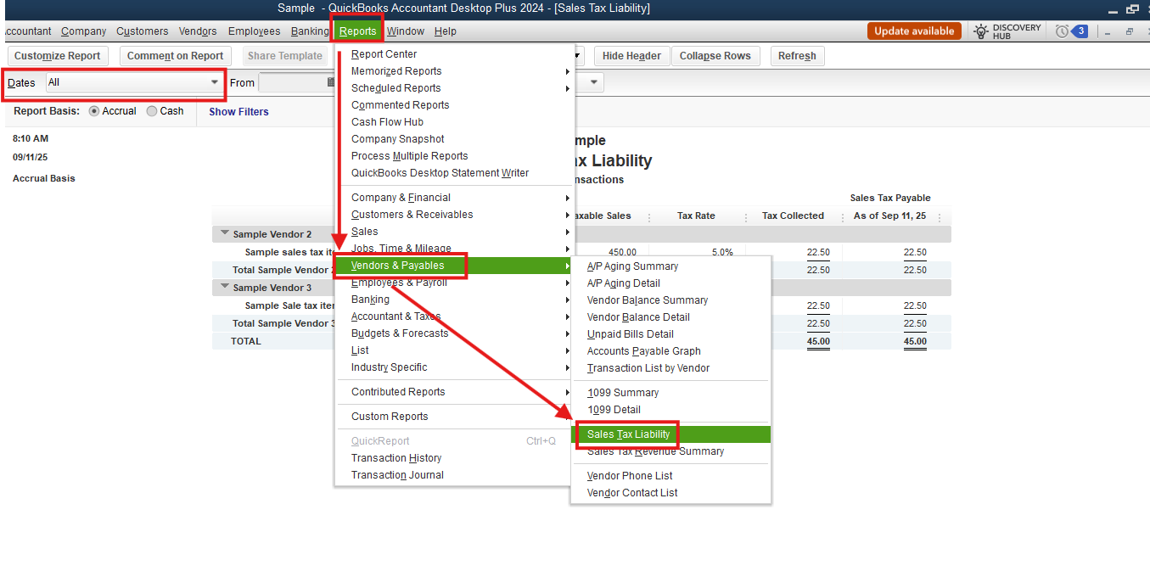
Task: Select the Accrual report basis
Action: [x=94, y=111]
